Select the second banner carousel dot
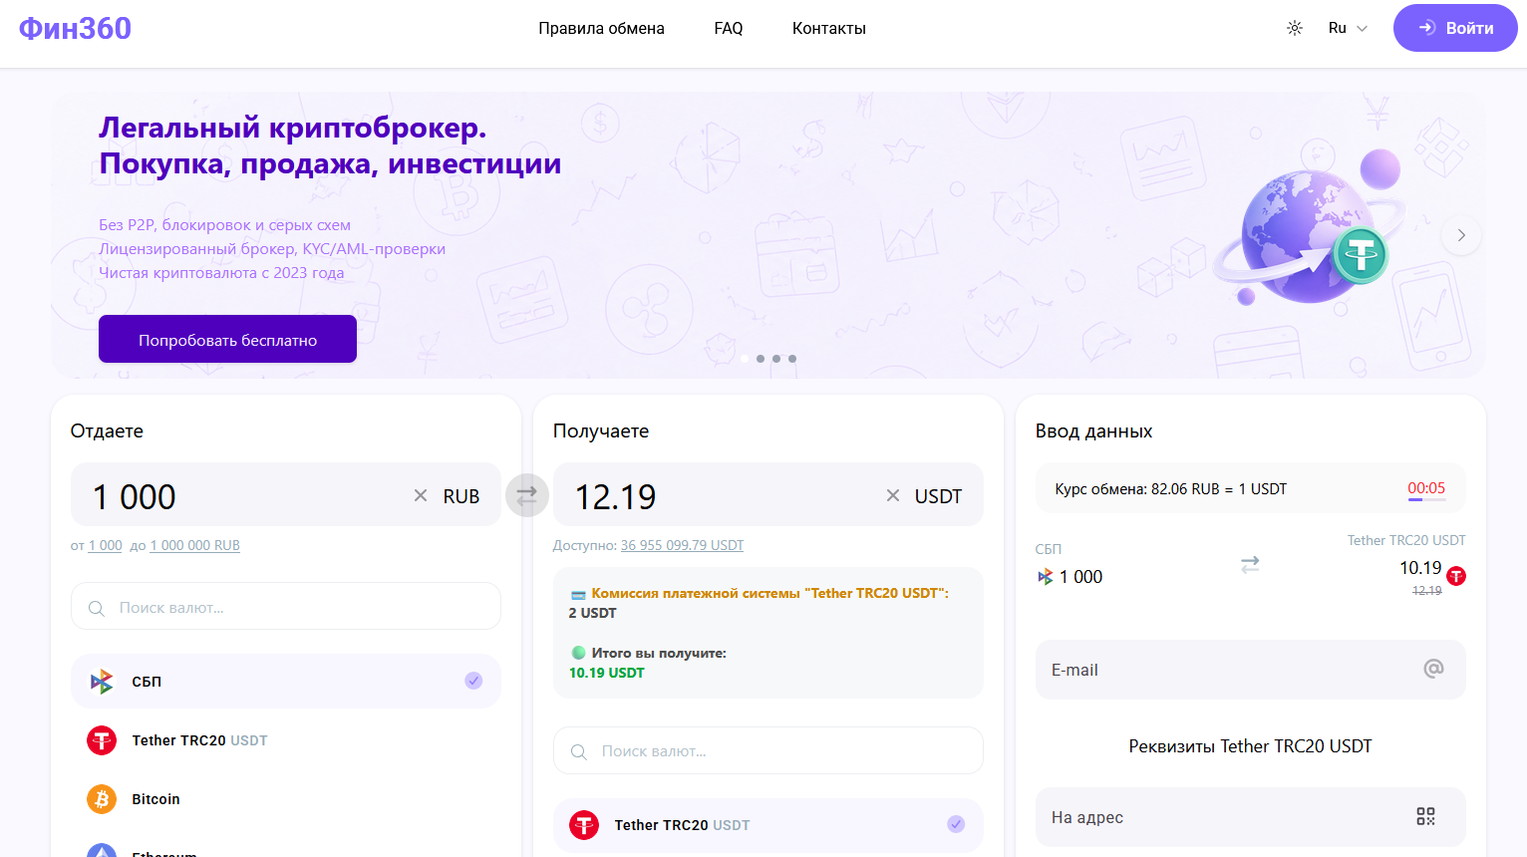The height and width of the screenshot is (857, 1527). [x=761, y=359]
